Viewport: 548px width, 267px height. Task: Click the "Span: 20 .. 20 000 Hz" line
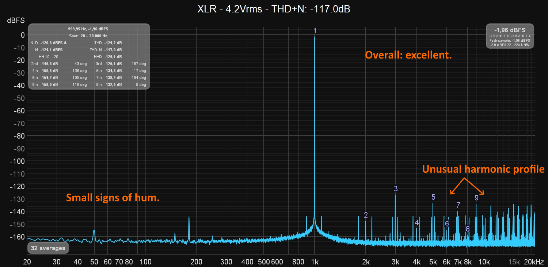tap(88, 36)
